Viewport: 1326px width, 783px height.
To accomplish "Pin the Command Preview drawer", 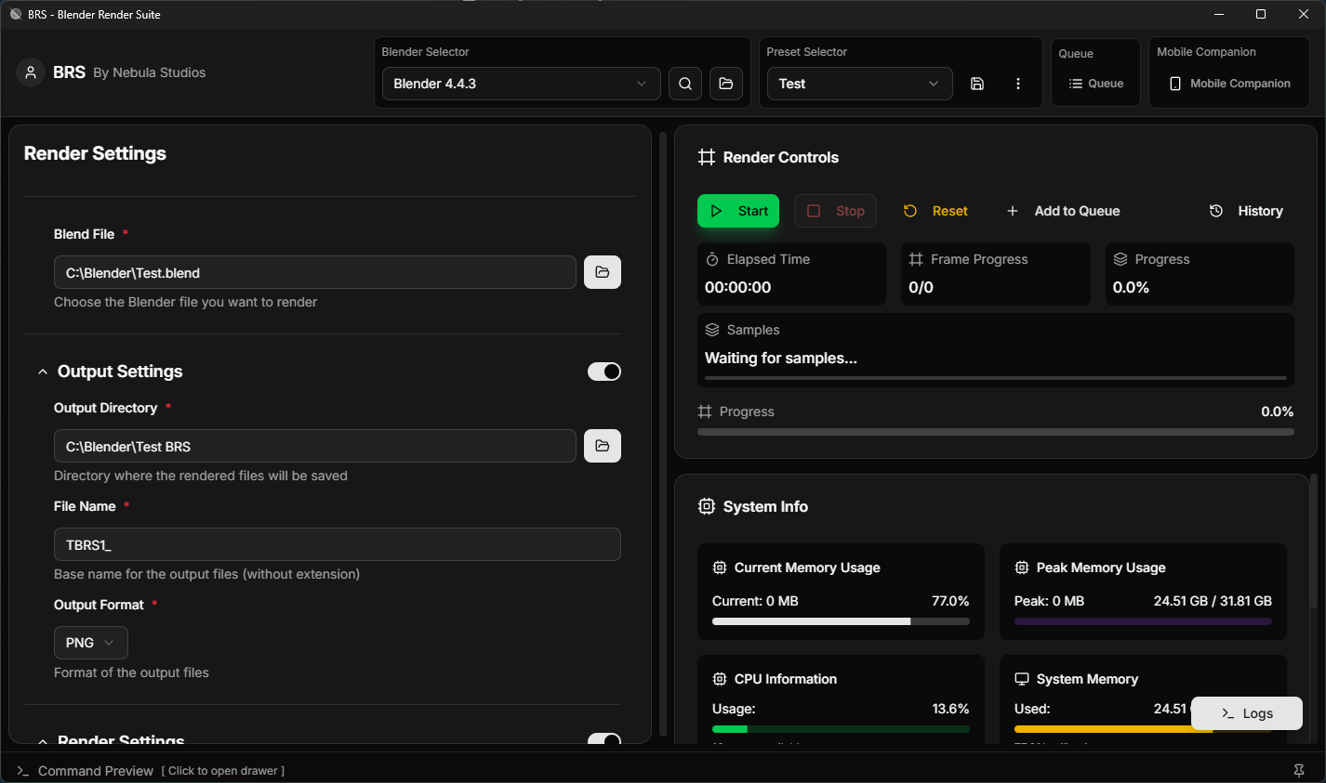I will click(x=1299, y=771).
